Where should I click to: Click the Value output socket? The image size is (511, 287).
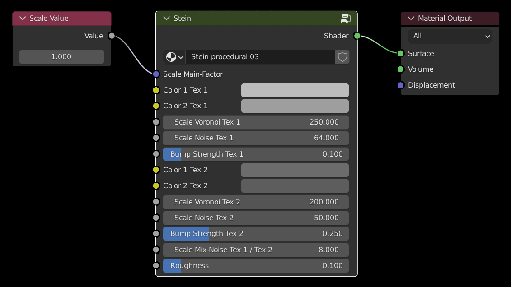click(112, 36)
